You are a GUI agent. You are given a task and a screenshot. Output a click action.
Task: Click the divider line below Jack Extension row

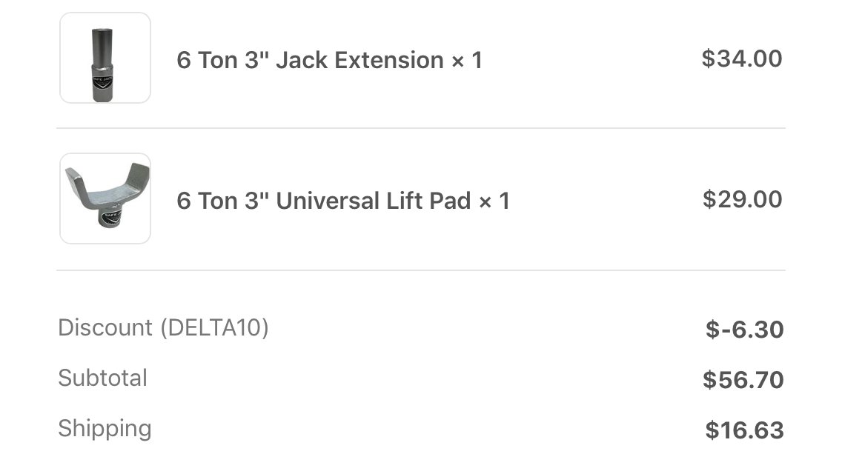coord(421,128)
